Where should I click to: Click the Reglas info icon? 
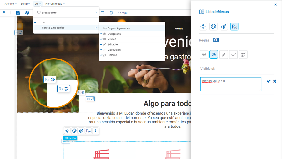pyautogui.click(x=216, y=40)
